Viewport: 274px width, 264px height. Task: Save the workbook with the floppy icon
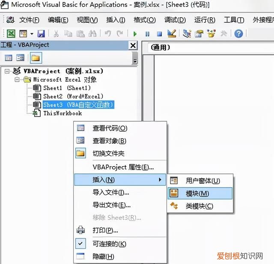pos(41,33)
